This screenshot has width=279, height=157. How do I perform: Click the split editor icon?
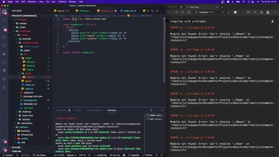coord(157,11)
